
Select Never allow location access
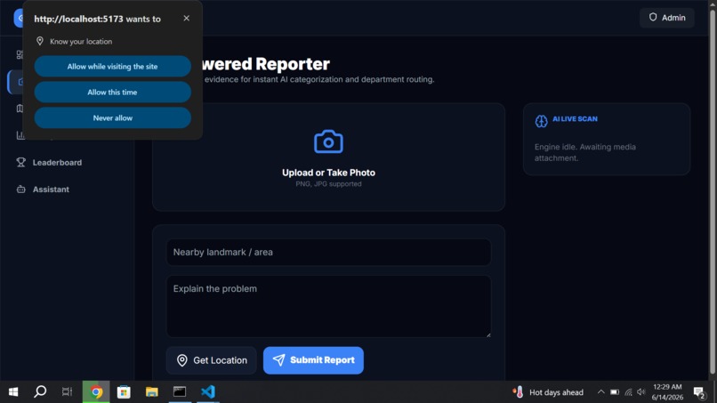pos(112,117)
